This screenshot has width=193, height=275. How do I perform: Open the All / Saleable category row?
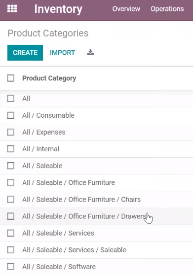point(96,166)
